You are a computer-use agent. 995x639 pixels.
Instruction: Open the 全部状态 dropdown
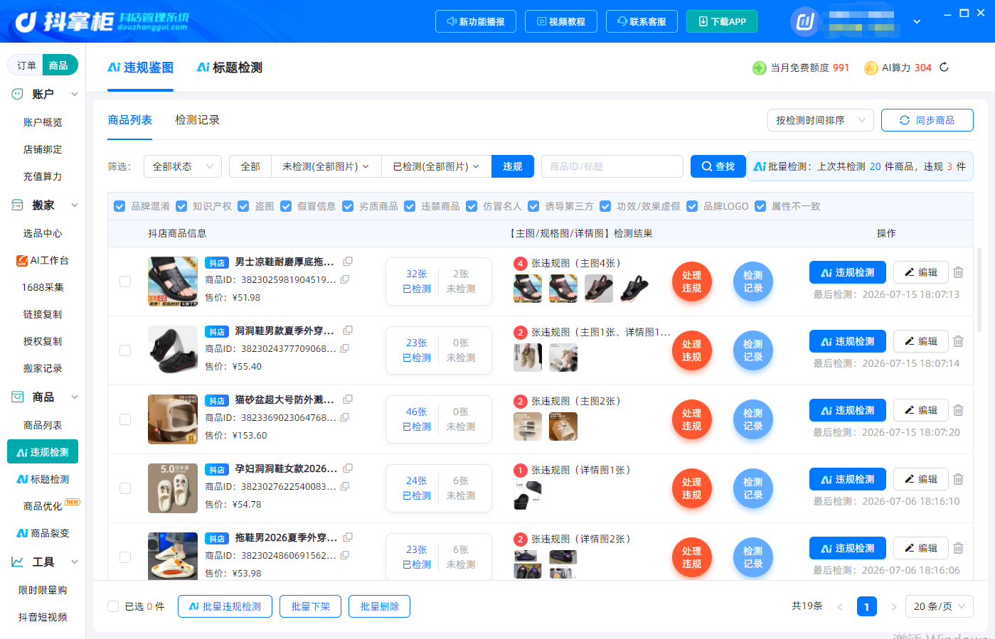[183, 166]
